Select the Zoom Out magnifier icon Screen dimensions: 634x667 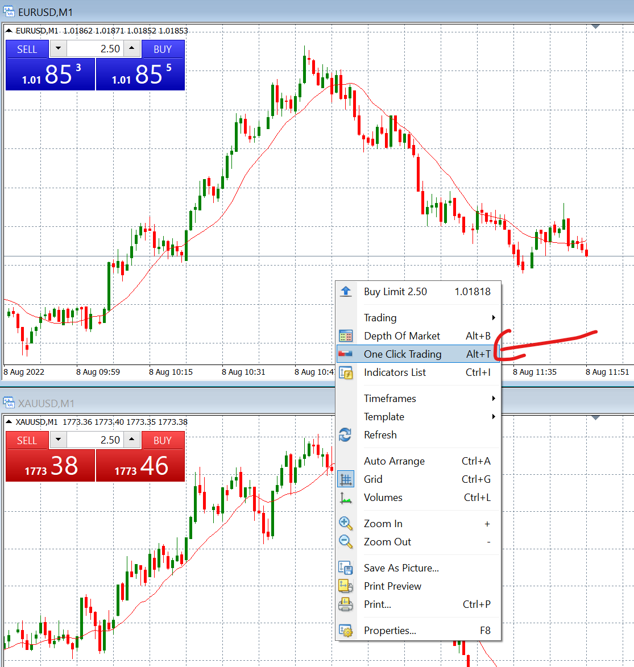(x=346, y=541)
